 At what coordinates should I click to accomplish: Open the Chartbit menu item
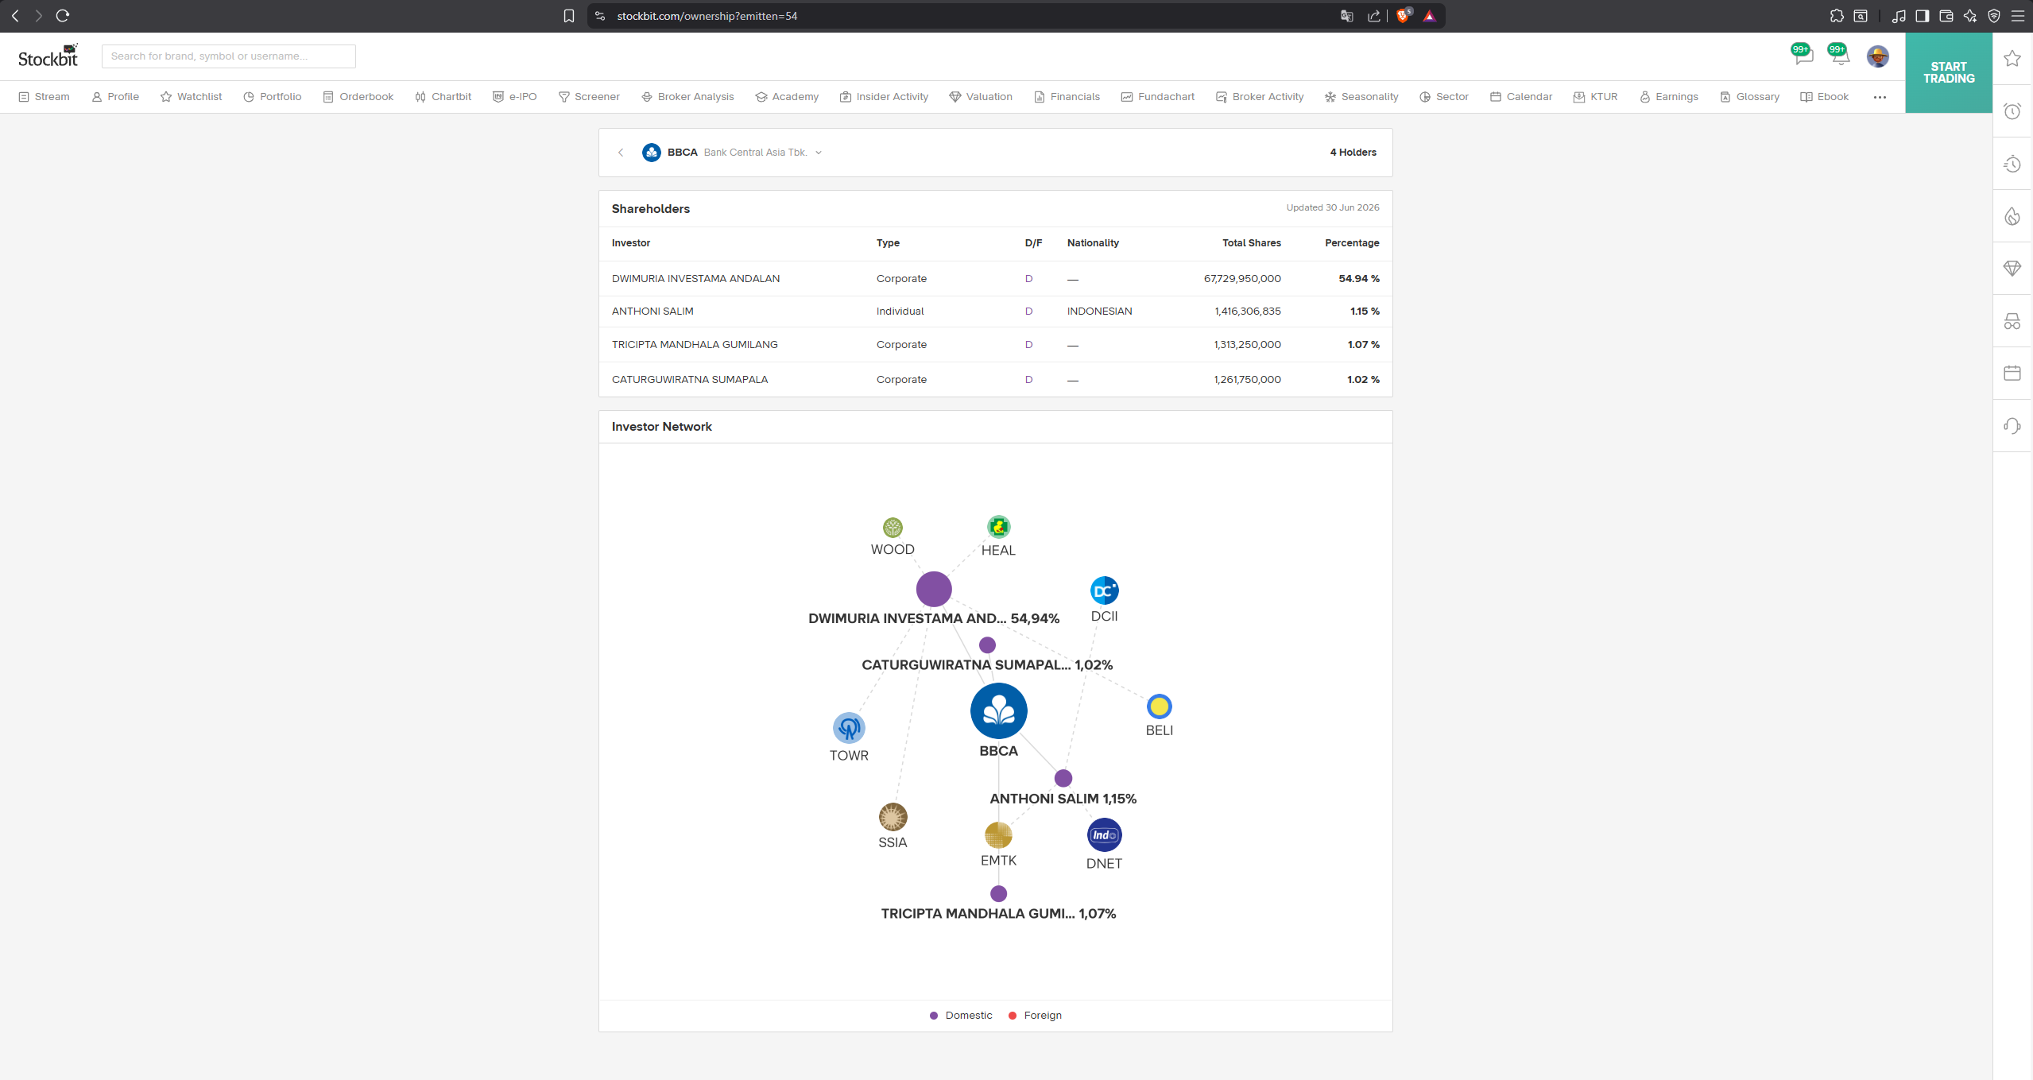[443, 97]
